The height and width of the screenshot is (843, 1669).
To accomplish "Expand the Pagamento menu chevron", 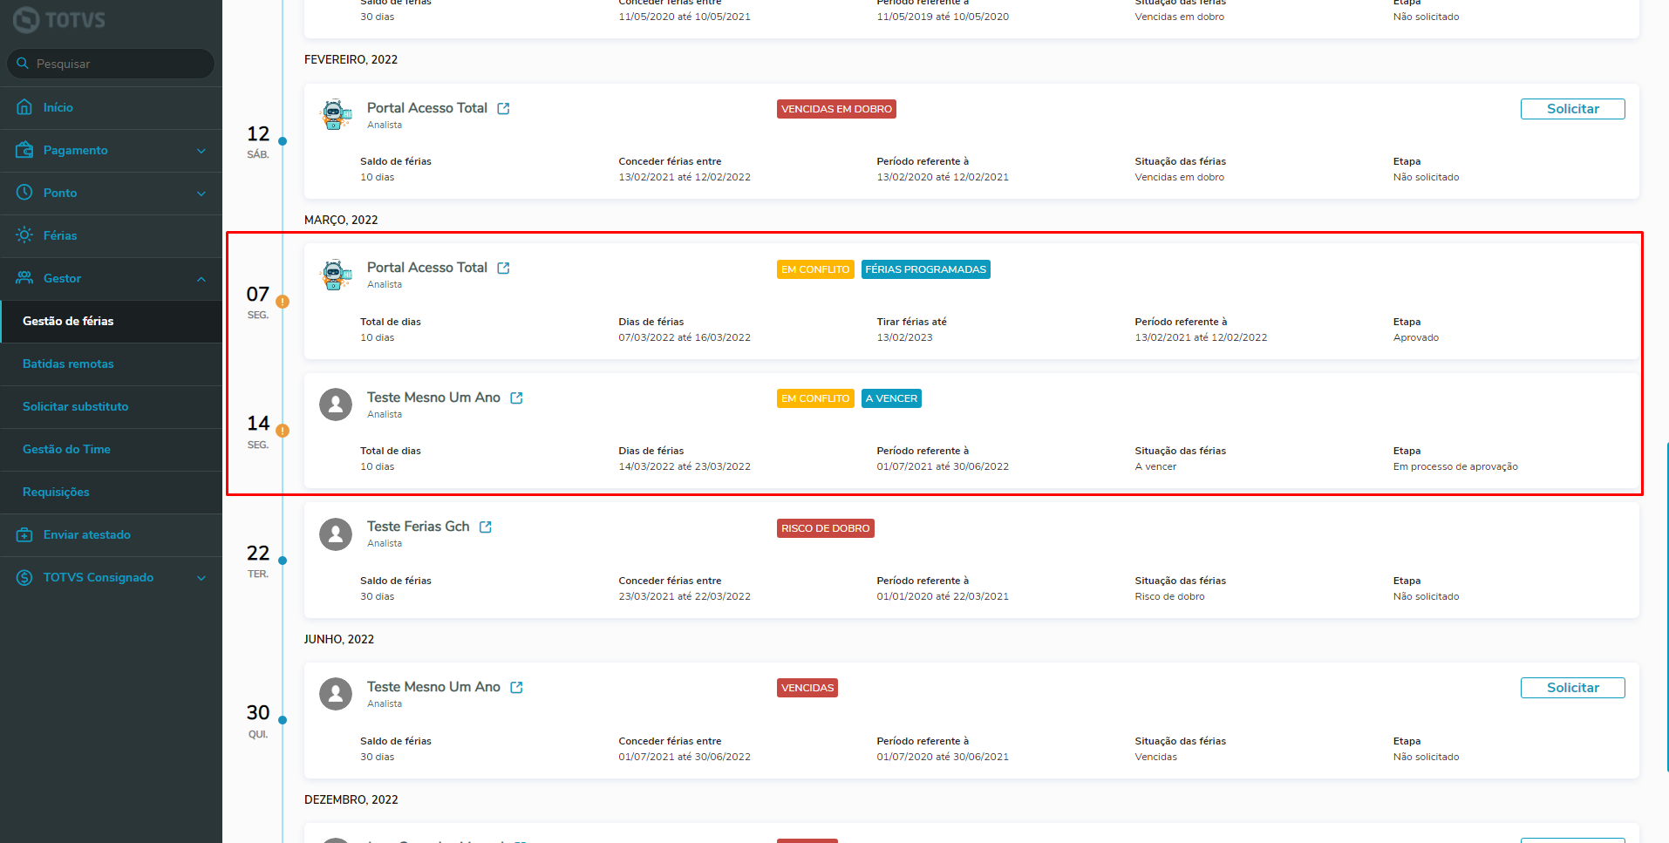I will [x=201, y=151].
